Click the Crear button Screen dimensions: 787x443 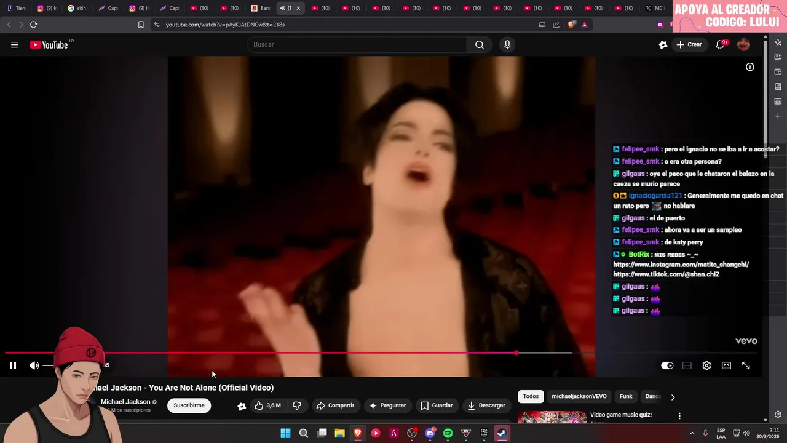coord(689,44)
